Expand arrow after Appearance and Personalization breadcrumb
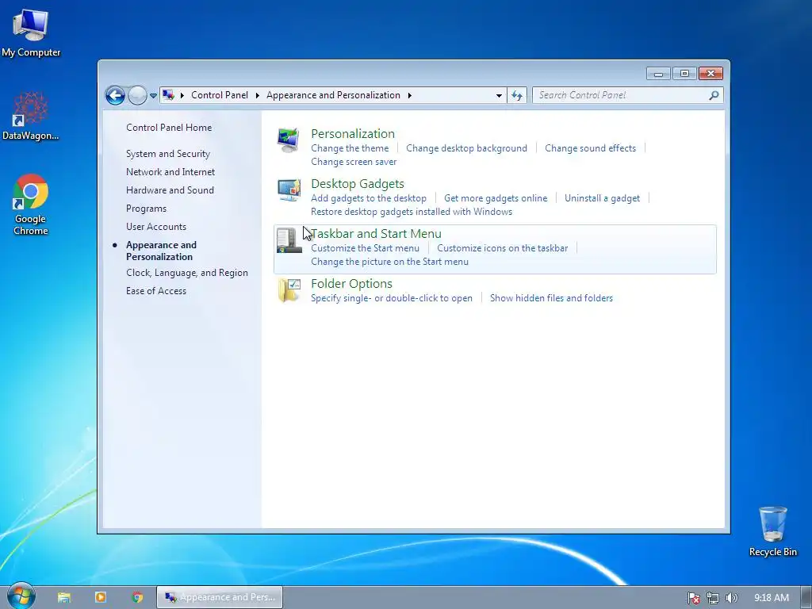Image resolution: width=812 pixels, height=609 pixels. click(x=410, y=95)
